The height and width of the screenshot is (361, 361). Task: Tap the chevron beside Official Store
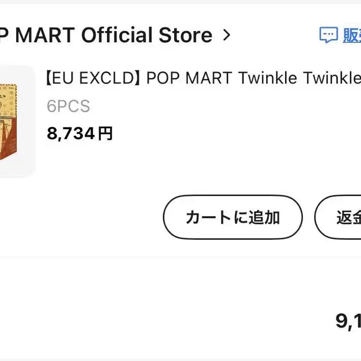(x=227, y=35)
